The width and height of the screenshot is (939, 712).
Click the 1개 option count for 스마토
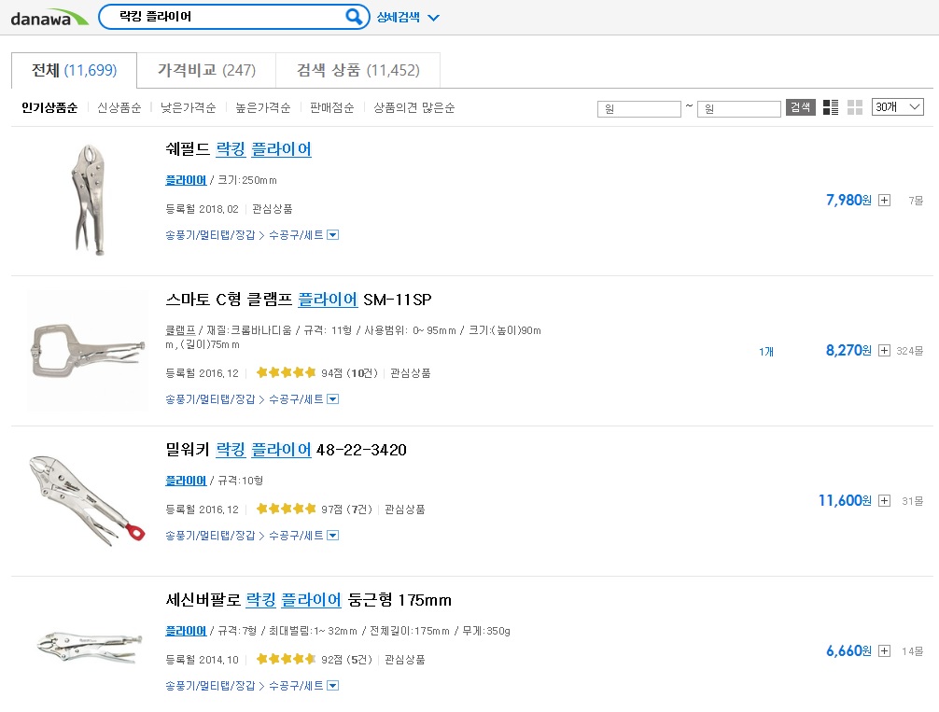(766, 352)
